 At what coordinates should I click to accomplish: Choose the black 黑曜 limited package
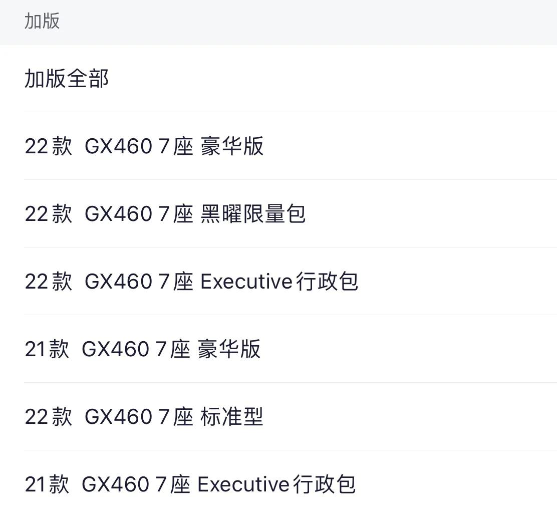[x=165, y=214]
